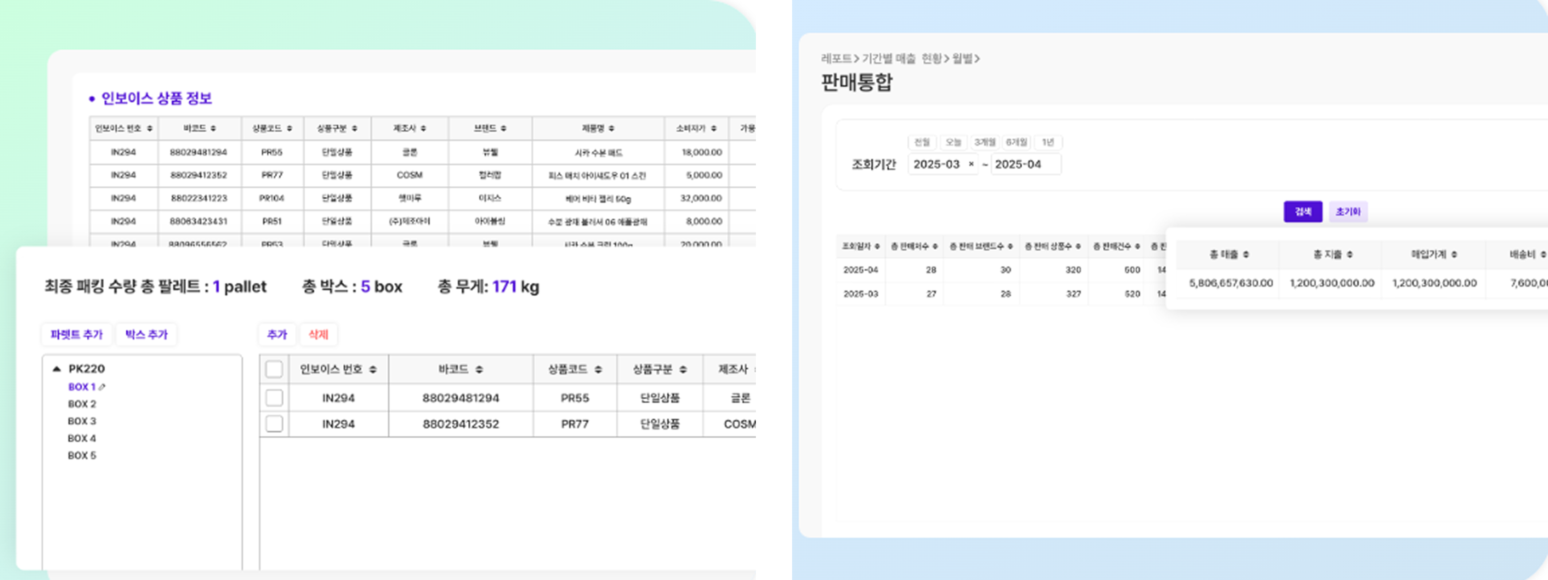Click the 파렛트 추가 button
1548x580 pixels.
77,335
